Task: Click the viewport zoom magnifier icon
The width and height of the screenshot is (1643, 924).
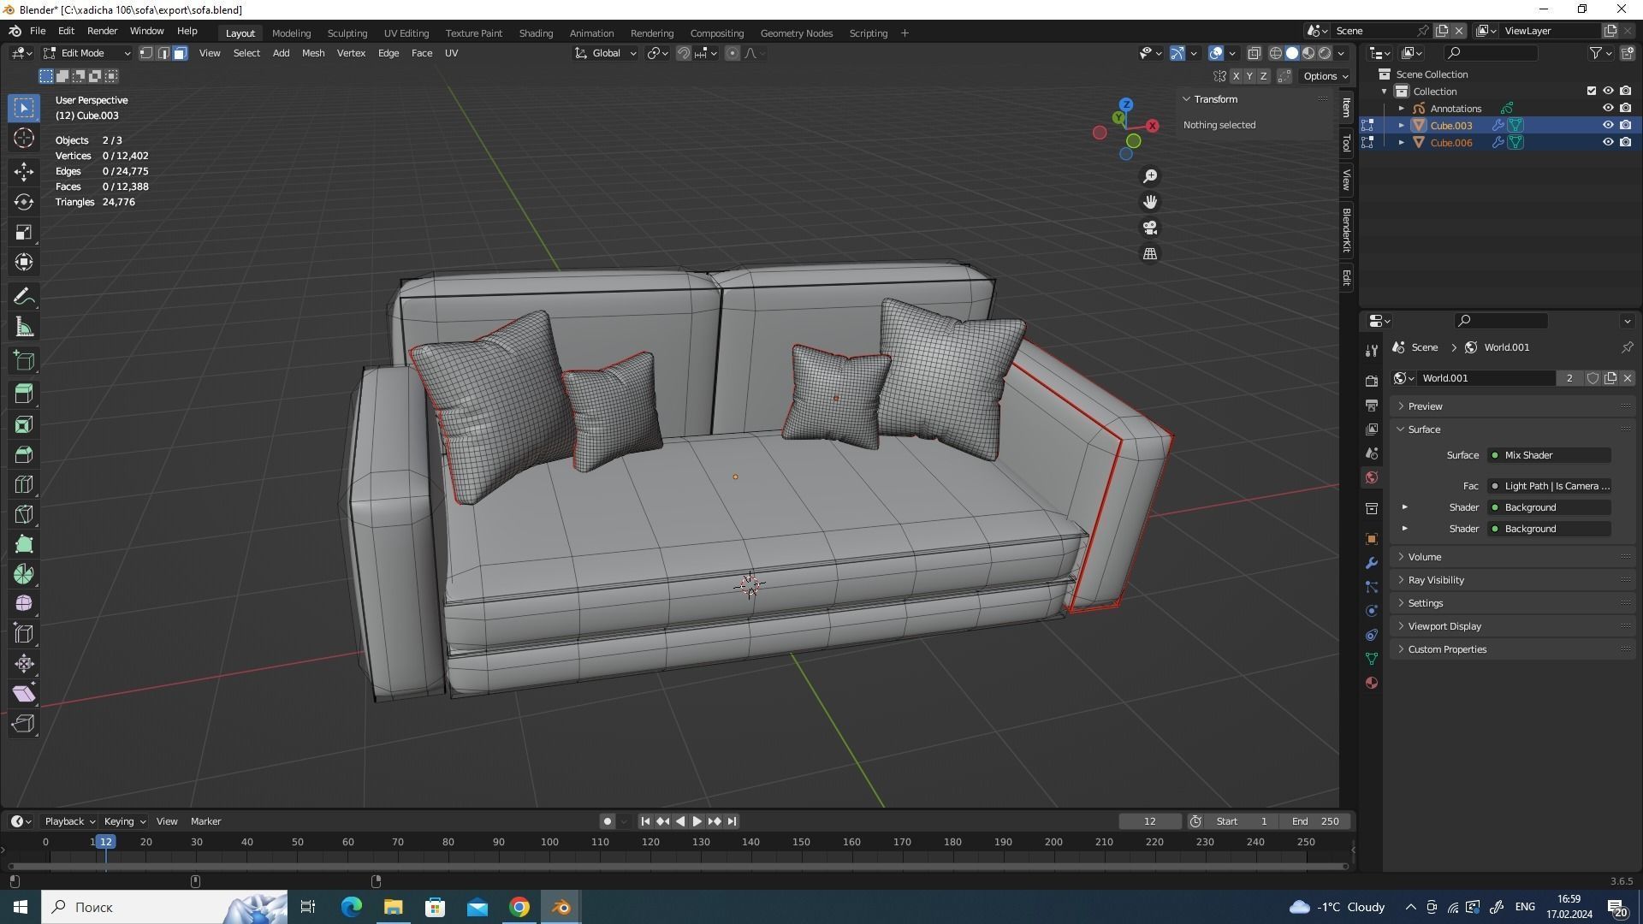Action: (1150, 176)
